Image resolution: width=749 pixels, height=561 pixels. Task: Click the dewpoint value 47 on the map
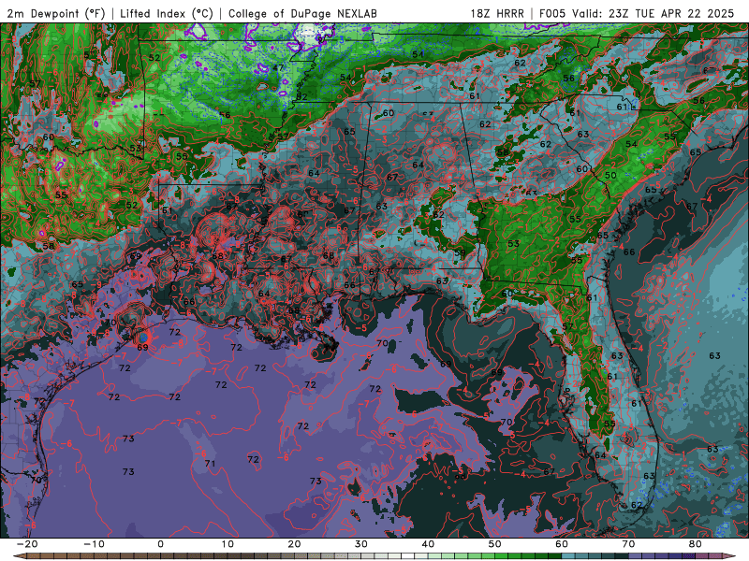point(278,68)
